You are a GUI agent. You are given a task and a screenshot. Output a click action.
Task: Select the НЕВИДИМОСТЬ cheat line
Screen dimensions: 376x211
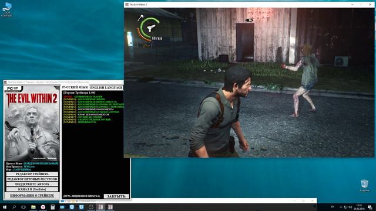(80, 122)
